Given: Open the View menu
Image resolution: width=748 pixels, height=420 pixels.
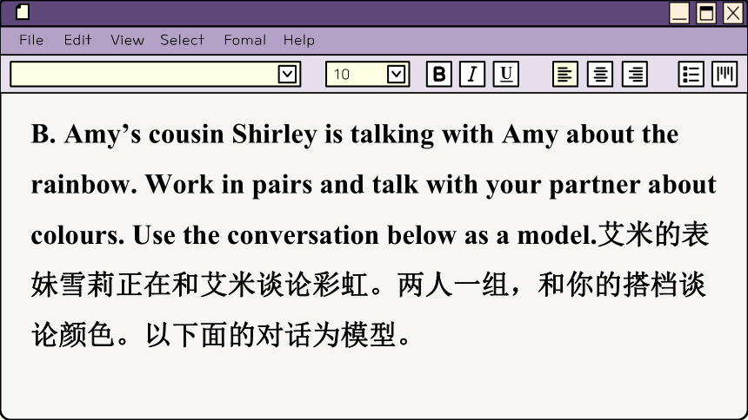Looking at the screenshot, I should pyautogui.click(x=127, y=40).
